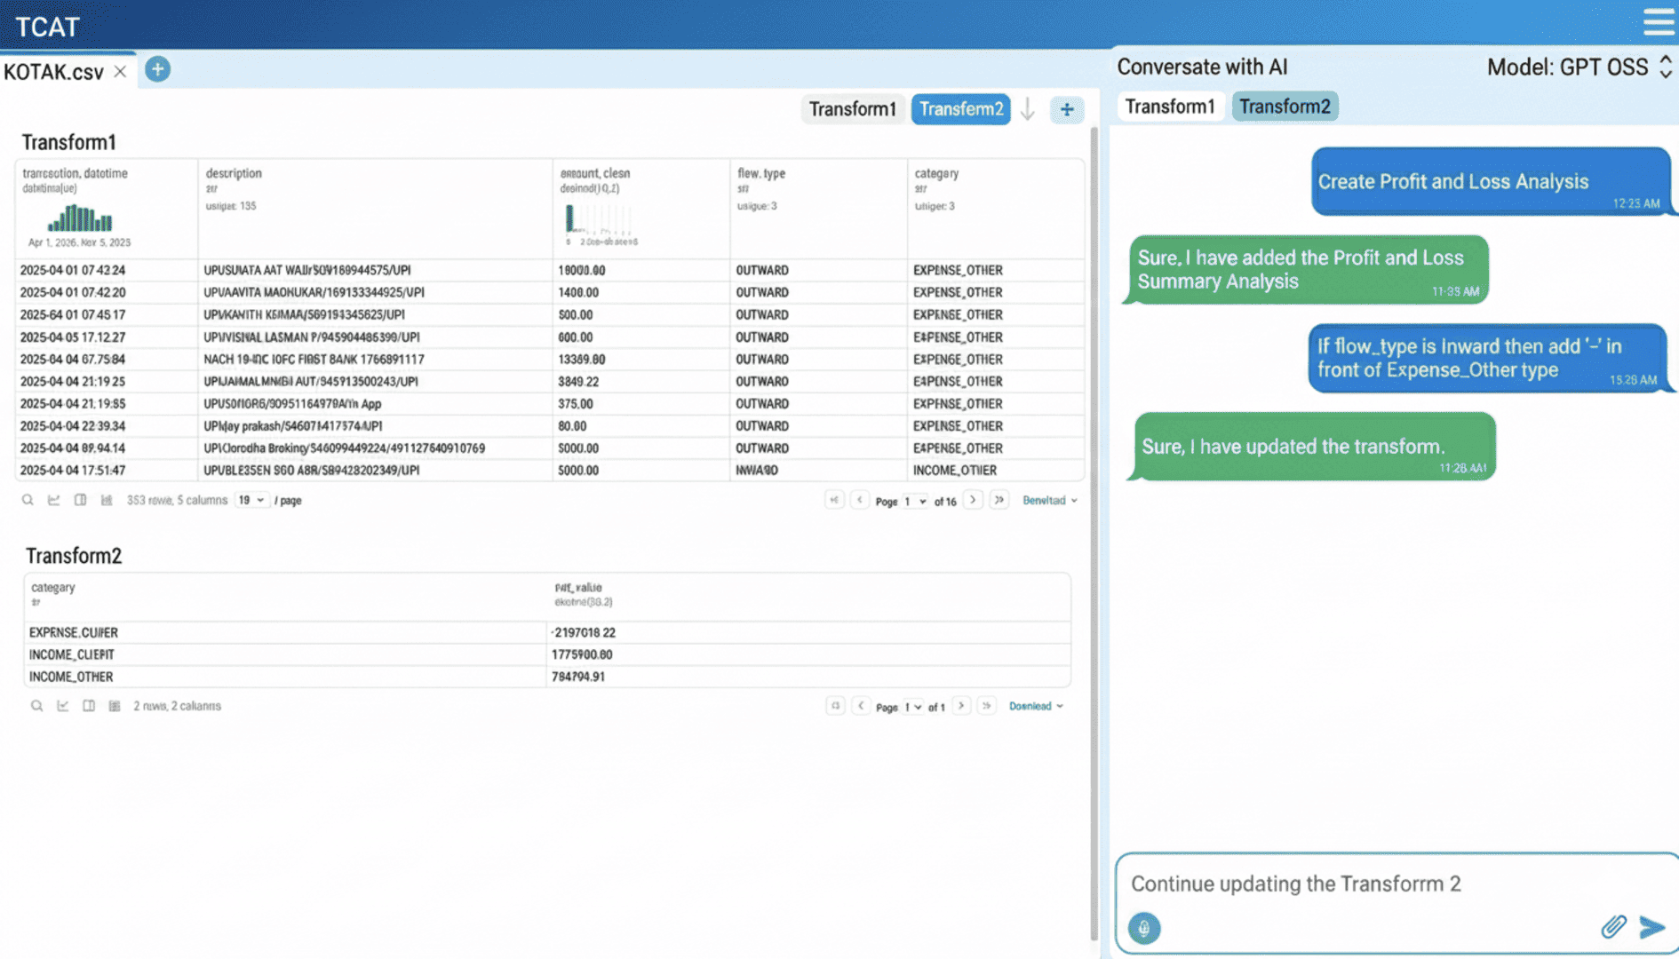This screenshot has height=959, width=1679.
Task: Jump to last page of Transform1 table
Action: click(x=999, y=500)
